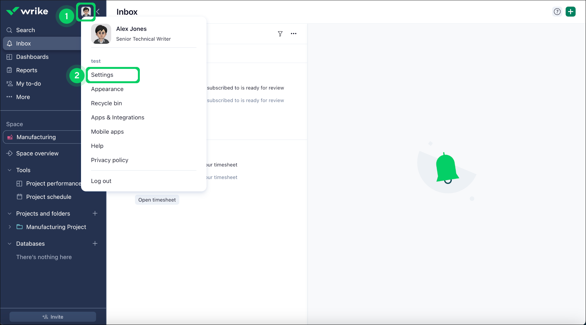Click the Wrike logo
586x325 pixels.
(x=27, y=11)
